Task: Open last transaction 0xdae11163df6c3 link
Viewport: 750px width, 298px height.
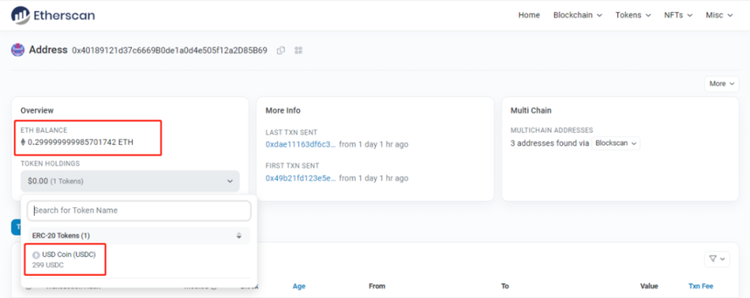Action: 301,144
